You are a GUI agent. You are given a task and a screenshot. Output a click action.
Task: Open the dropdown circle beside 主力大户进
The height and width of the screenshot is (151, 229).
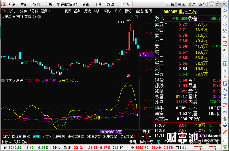point(3,80)
